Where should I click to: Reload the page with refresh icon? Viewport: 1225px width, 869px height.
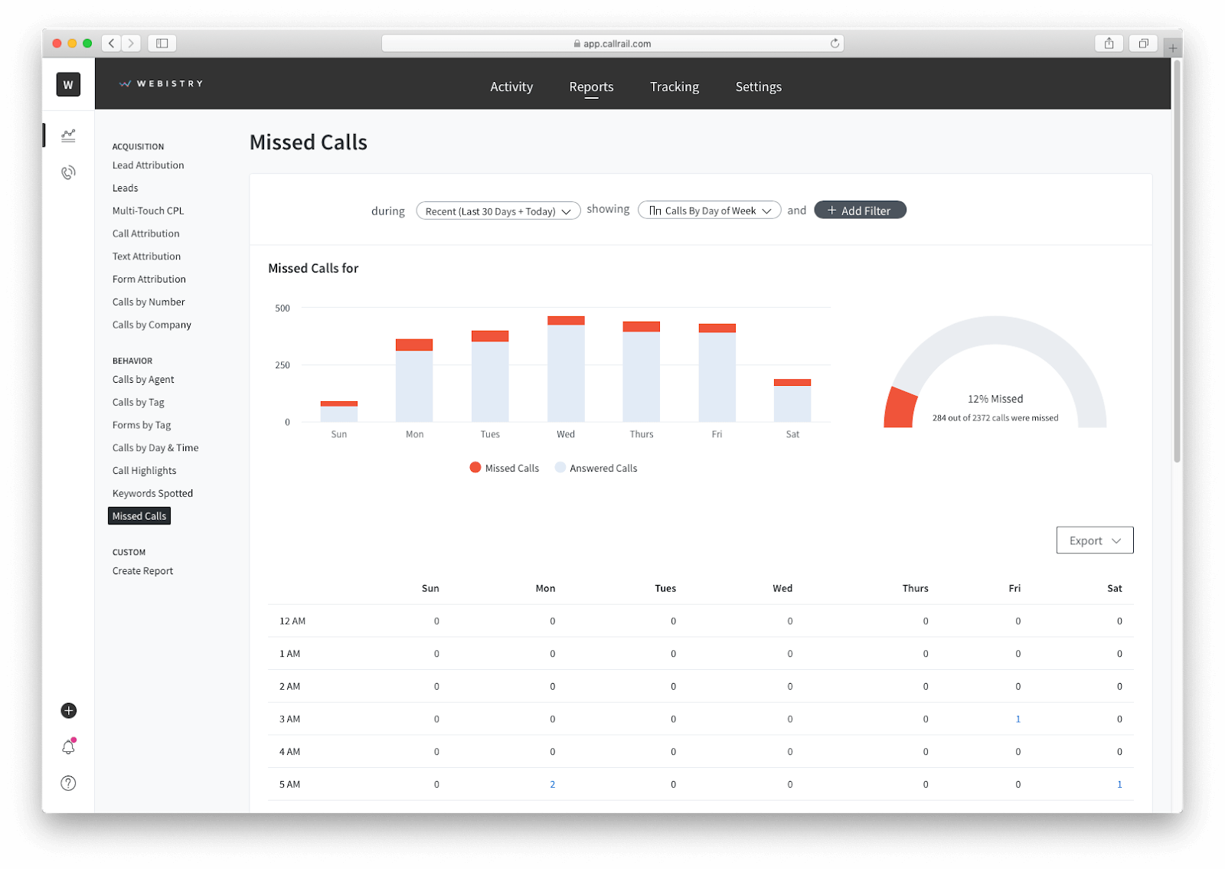835,44
